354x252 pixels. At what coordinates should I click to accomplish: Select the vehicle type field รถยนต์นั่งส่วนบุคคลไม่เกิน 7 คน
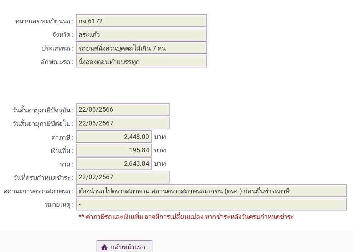(141, 48)
